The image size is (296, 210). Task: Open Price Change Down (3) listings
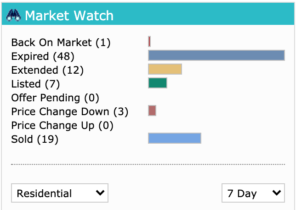(x=70, y=111)
